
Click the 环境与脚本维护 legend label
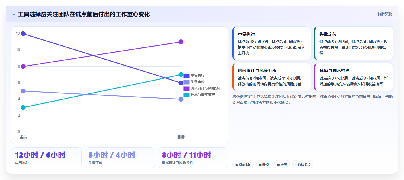(x=203, y=95)
